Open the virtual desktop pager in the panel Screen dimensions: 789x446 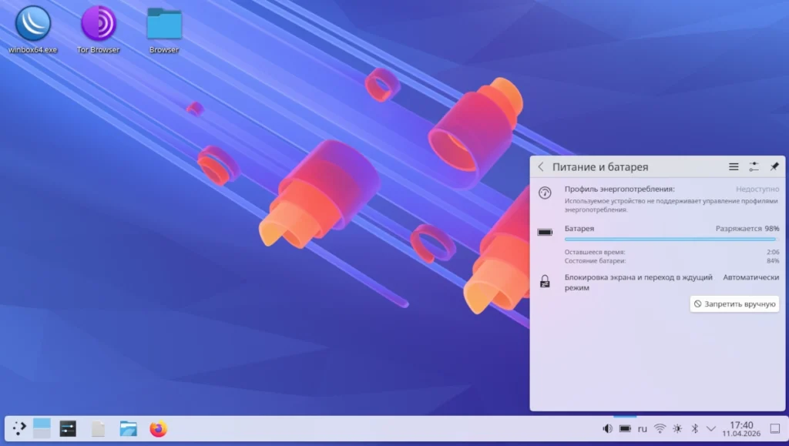[42, 428]
